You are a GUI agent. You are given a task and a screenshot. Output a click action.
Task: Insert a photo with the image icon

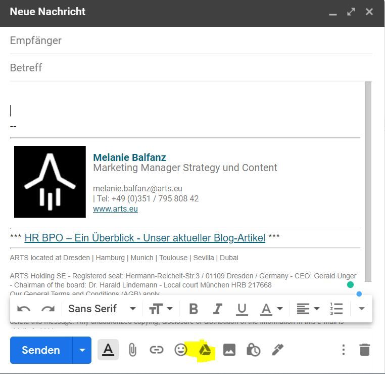[229, 350]
